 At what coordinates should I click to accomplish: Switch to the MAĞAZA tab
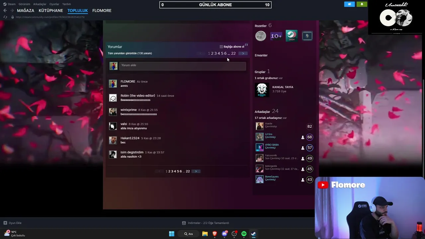[x=26, y=11]
